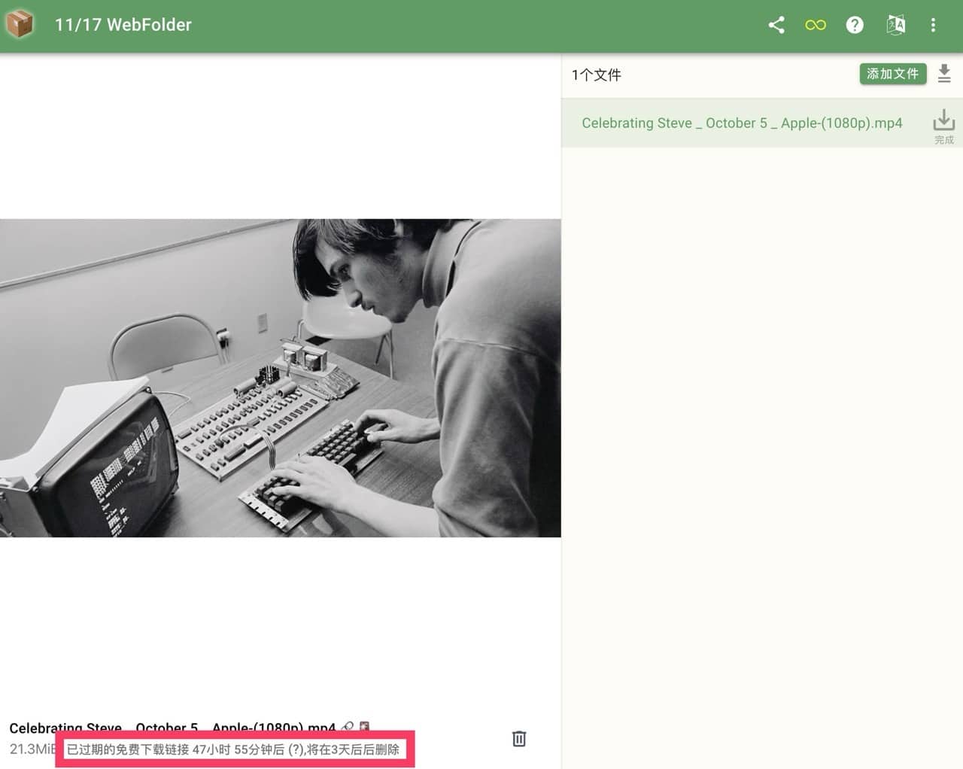Click the black-and-white video preview image
Screen dimensions: 963x769
point(280,378)
